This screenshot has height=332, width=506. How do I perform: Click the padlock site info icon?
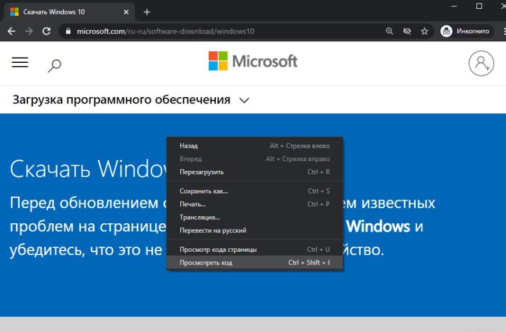pyautogui.click(x=68, y=31)
